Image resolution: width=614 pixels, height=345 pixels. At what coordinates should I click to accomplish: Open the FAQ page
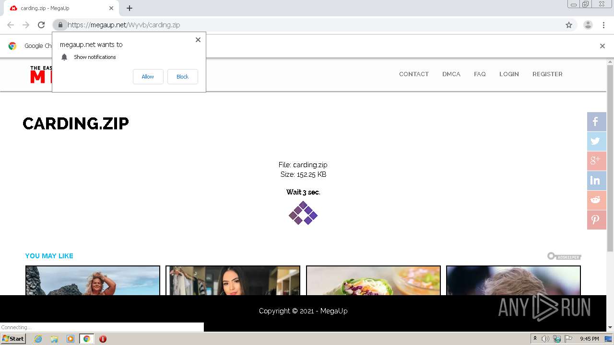coord(480,74)
